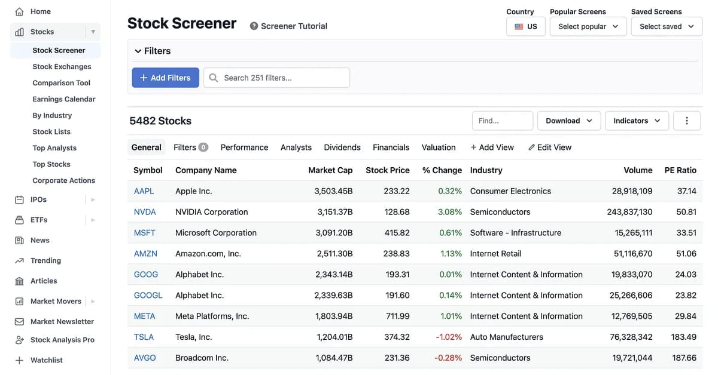The image size is (718, 375).
Task: Switch to the Dividends tab
Action: (342, 147)
